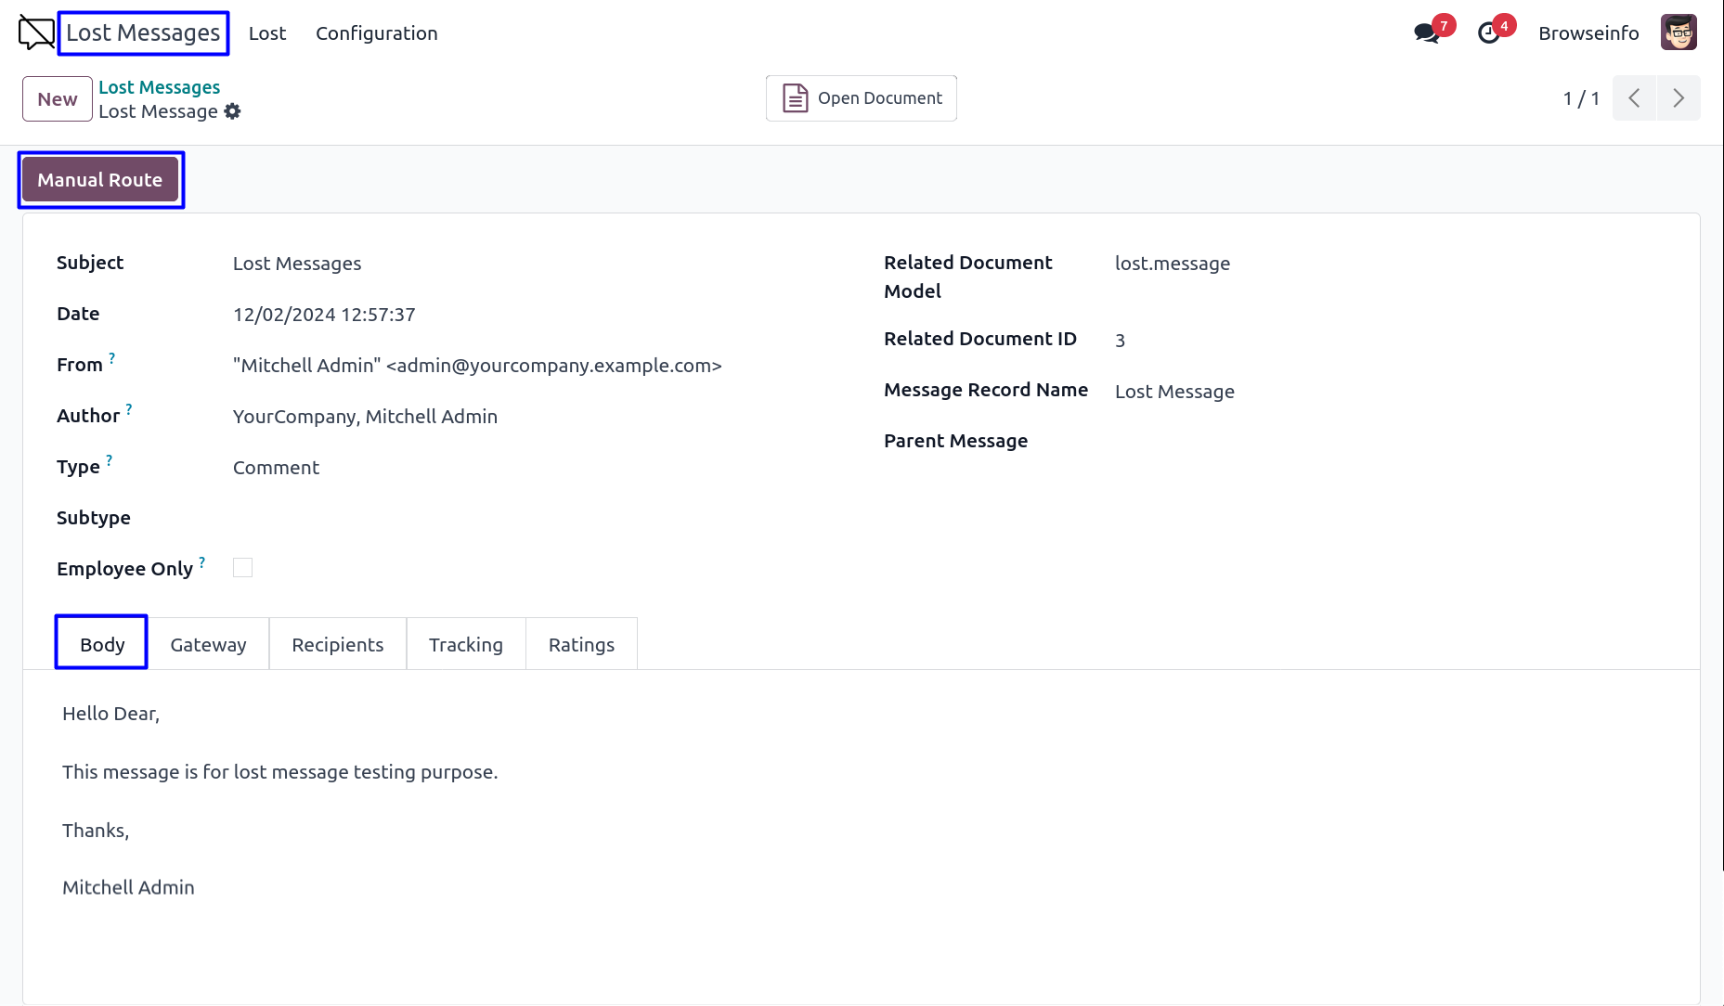Click the Open Document button
The width and height of the screenshot is (1724, 1006).
[861, 98]
